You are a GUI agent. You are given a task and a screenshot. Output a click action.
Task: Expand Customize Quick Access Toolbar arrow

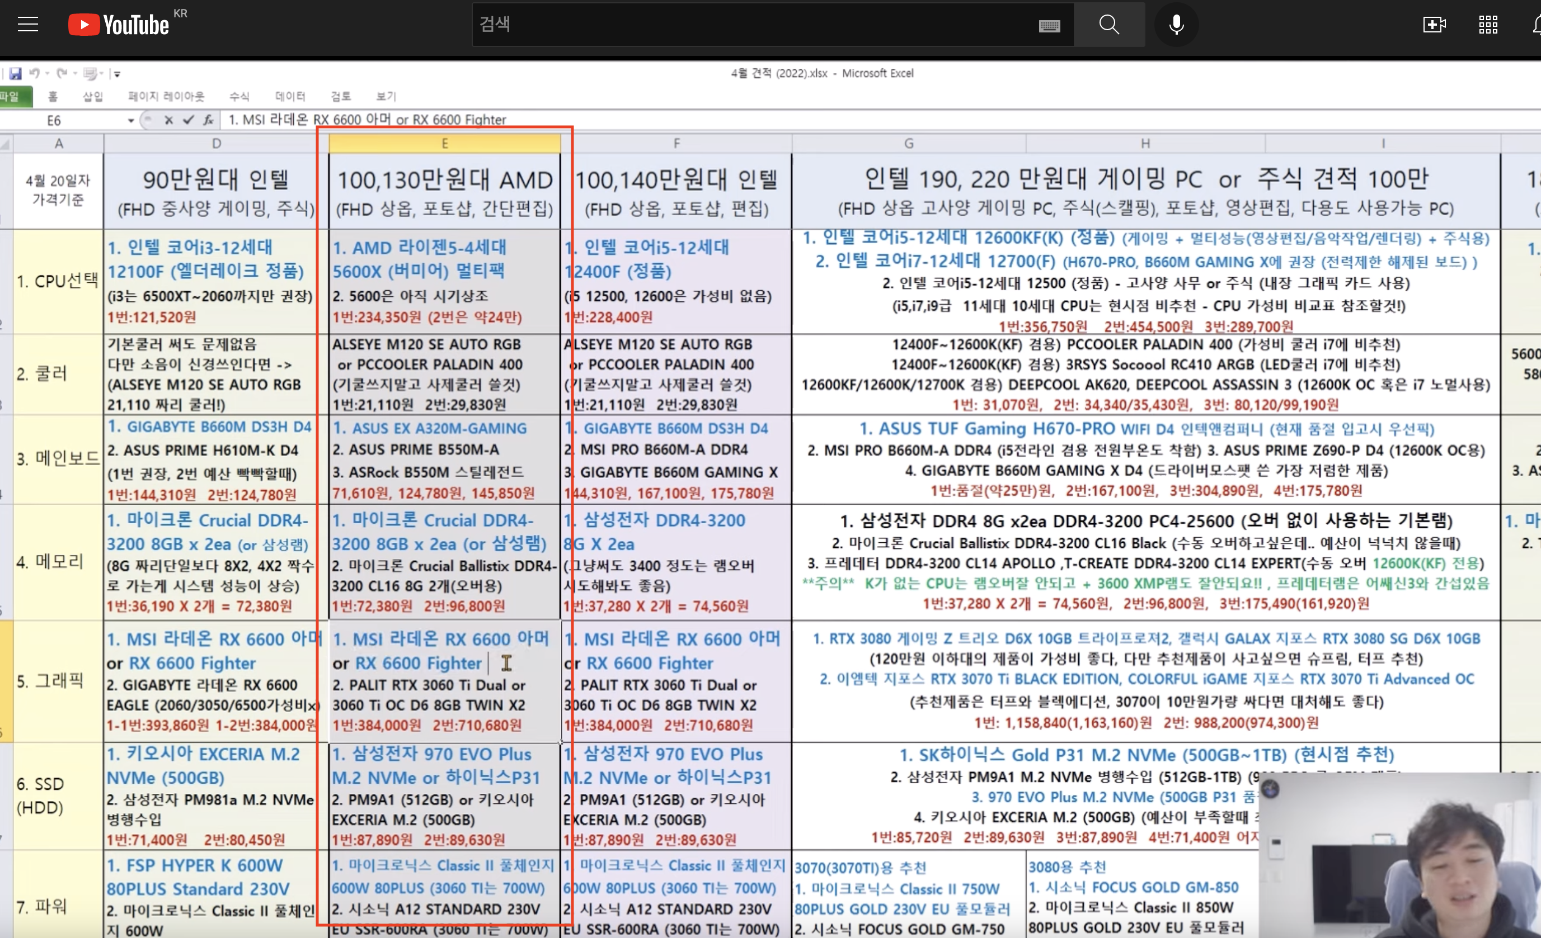pyautogui.click(x=117, y=74)
